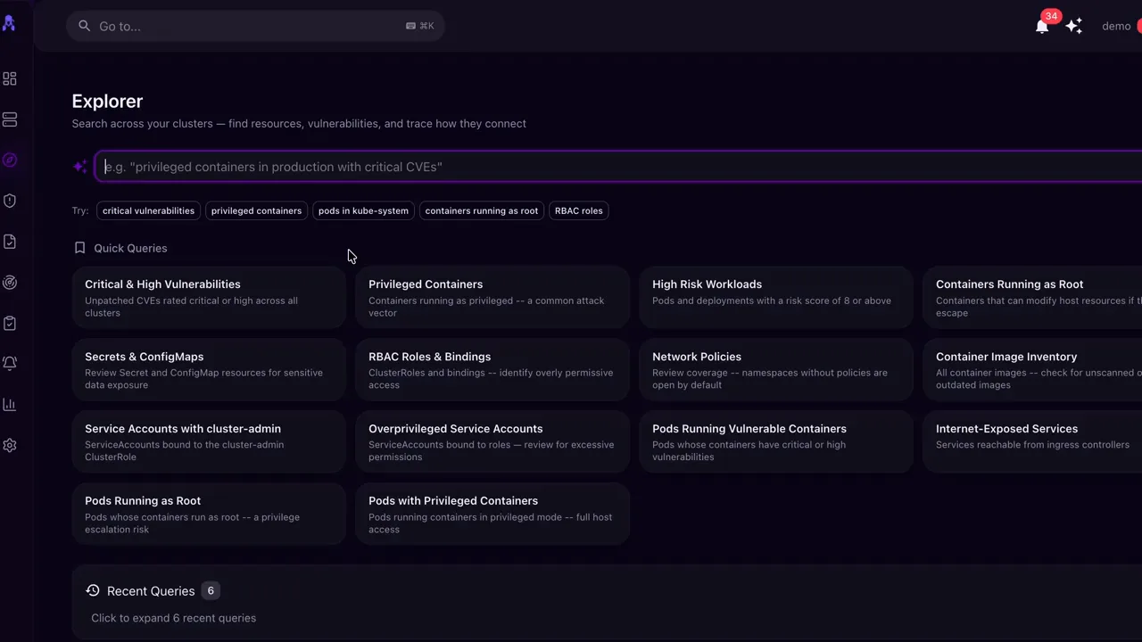
Task: Select Service Accounts with cluster-admin query
Action: (x=209, y=442)
